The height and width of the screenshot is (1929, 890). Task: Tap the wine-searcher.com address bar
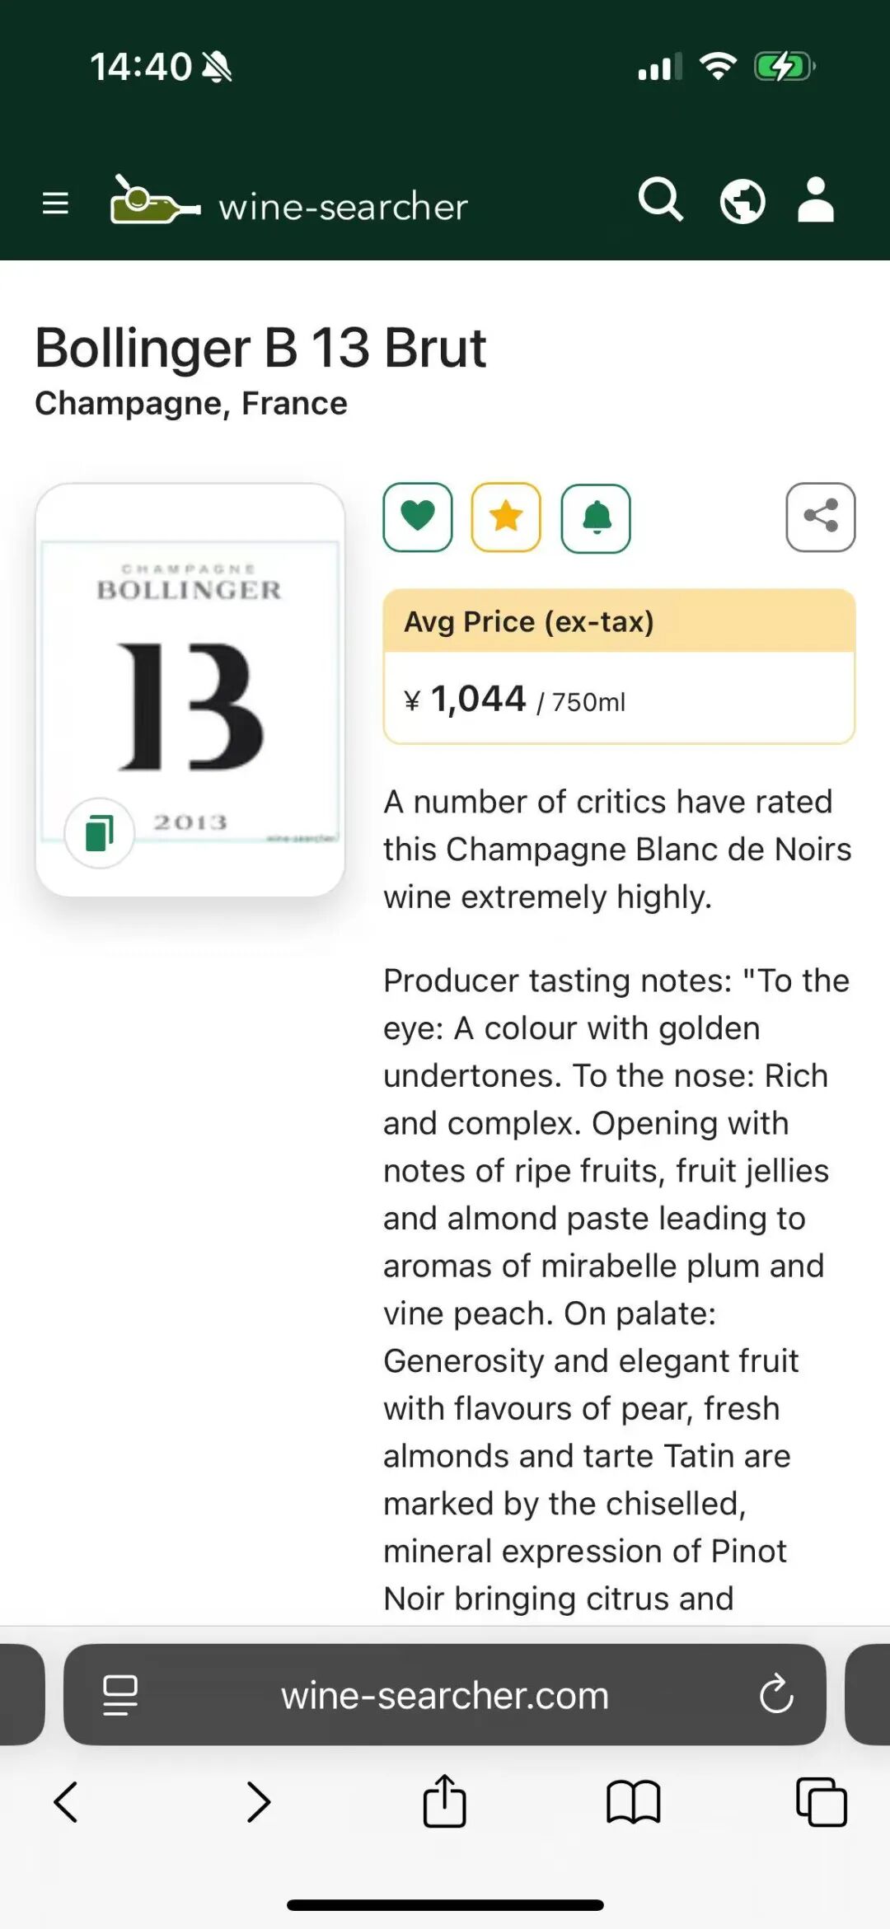(445, 1695)
